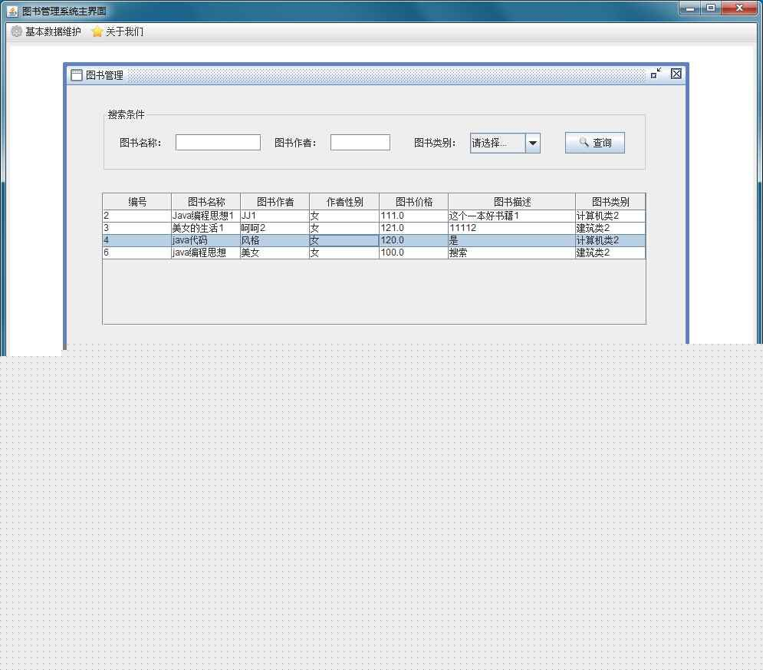This screenshot has height=670, width=763.
Task: Click the 图书类别 column header
Action: click(x=610, y=202)
